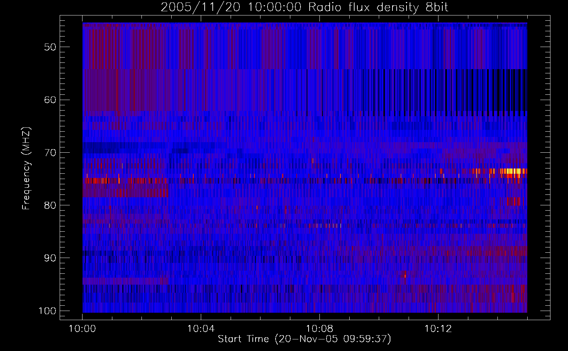Image resolution: width=568 pixels, height=351 pixels.
Task: Click the plot title showing 2005/11/20 10:00:00
Action: tap(304, 7)
